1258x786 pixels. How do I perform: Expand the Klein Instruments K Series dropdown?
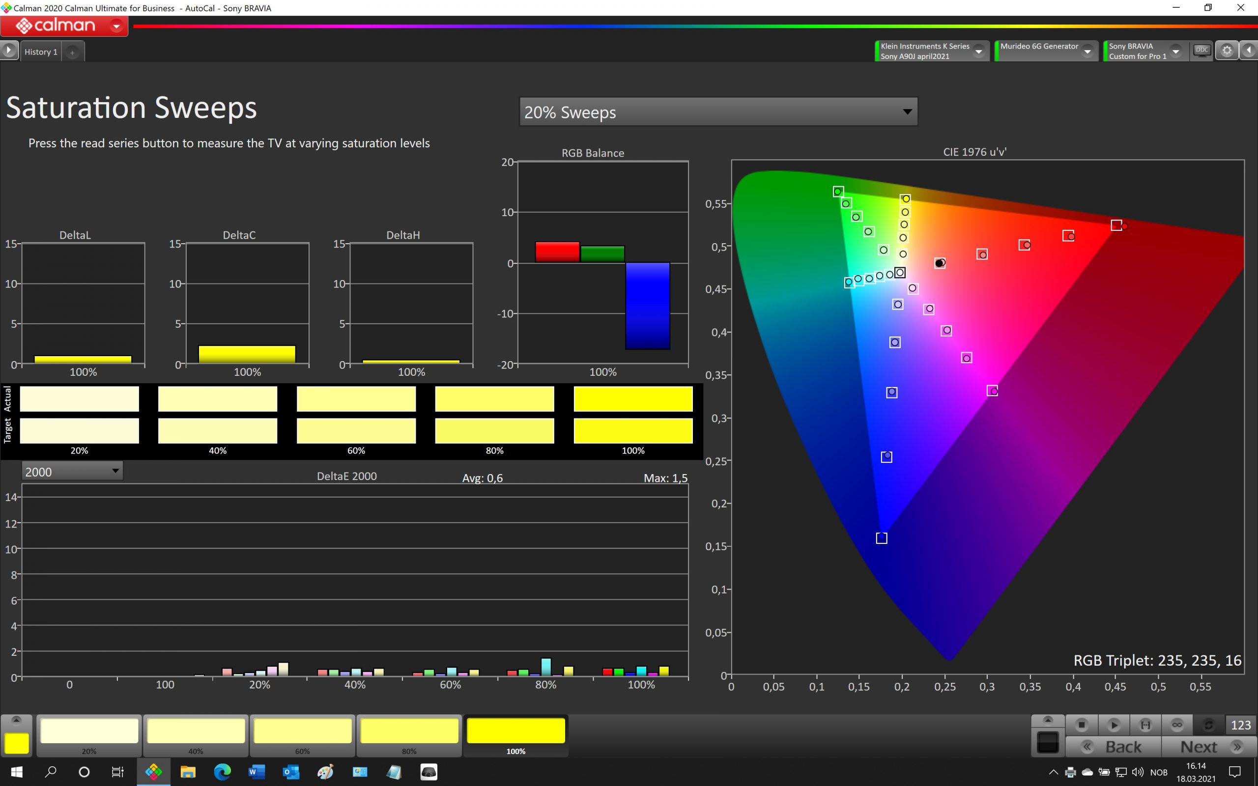979,52
